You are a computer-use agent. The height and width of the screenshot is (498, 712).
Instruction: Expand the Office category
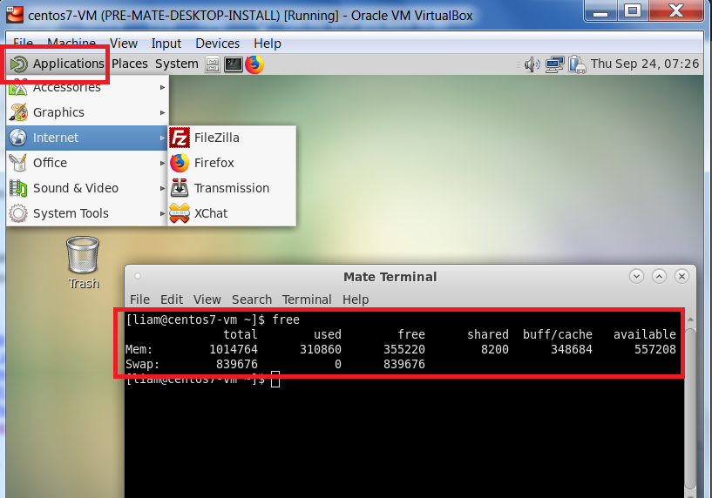[x=50, y=163]
